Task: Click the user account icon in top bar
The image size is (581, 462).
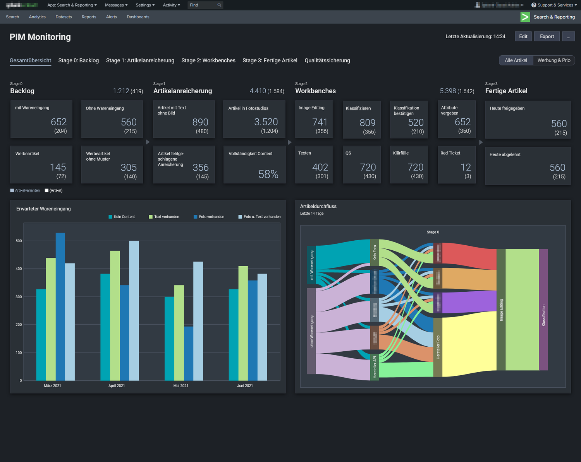Action: pos(478,5)
